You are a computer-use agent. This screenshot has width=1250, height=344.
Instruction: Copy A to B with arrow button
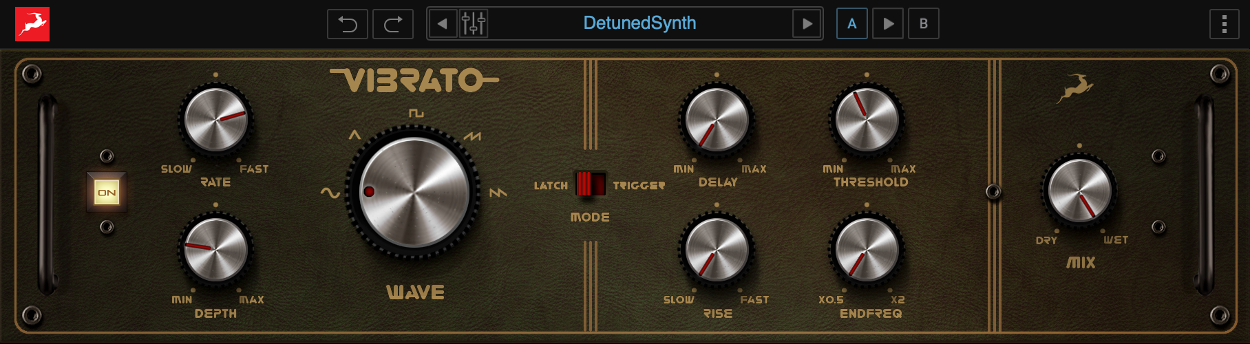coord(888,24)
